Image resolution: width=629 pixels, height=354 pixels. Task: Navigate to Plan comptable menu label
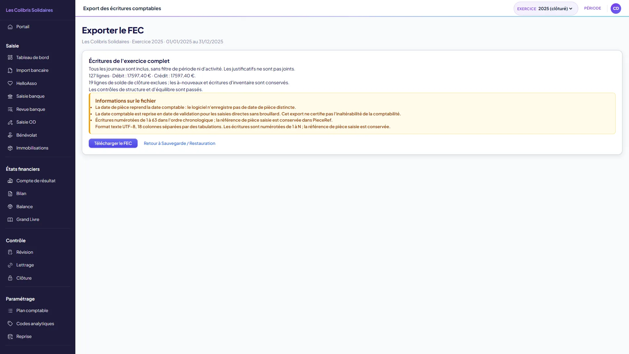(x=32, y=311)
